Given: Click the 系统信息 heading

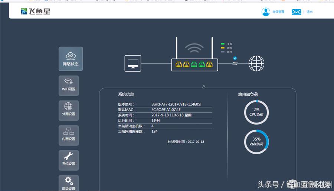Looking at the screenshot, I should click(126, 94).
